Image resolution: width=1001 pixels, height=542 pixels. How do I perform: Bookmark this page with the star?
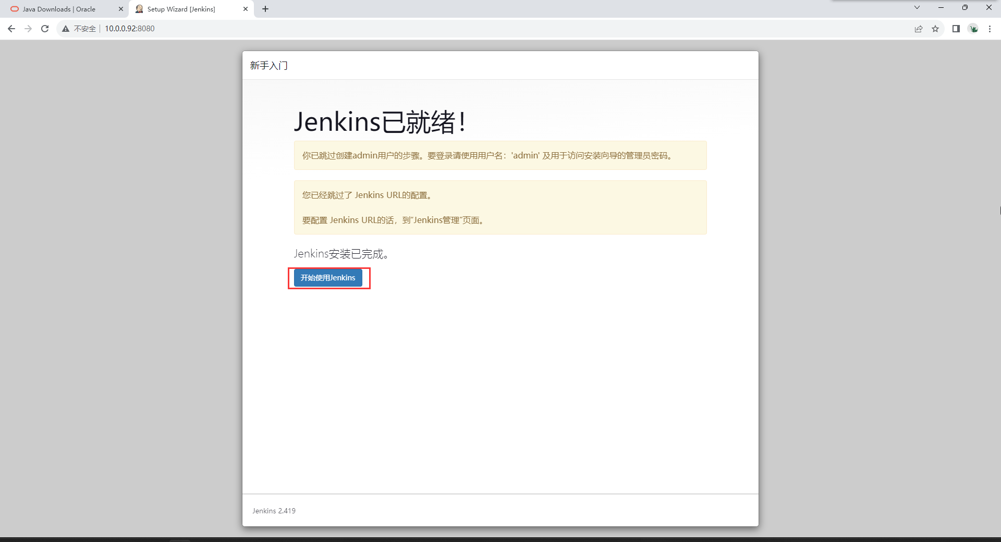click(935, 29)
